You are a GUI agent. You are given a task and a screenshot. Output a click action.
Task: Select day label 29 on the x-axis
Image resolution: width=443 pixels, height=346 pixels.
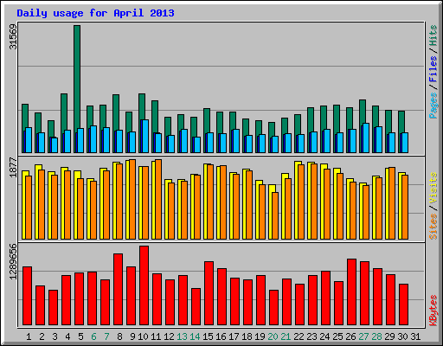coord(389,336)
